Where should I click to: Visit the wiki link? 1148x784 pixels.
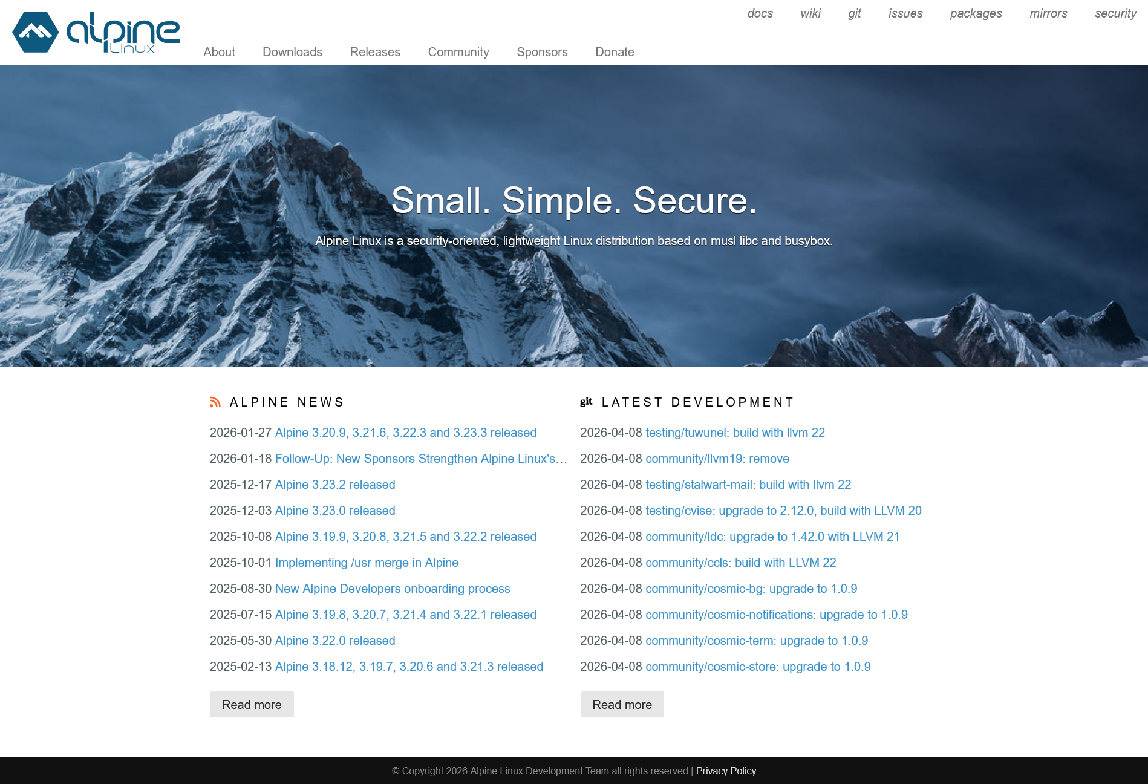[x=810, y=13]
